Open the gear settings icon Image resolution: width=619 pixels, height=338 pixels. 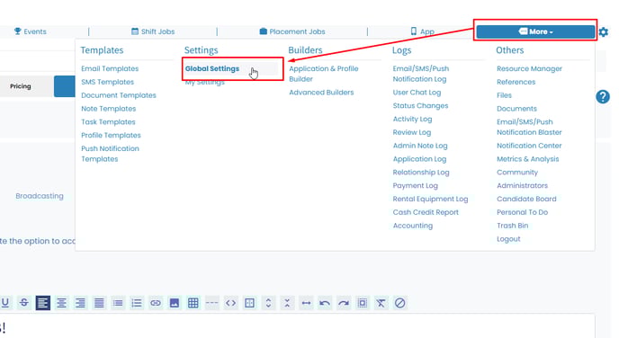tap(603, 31)
